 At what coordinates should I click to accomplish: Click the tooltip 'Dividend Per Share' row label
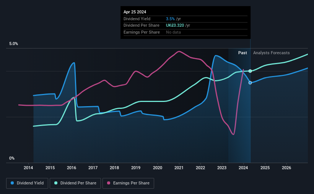[x=142, y=26]
